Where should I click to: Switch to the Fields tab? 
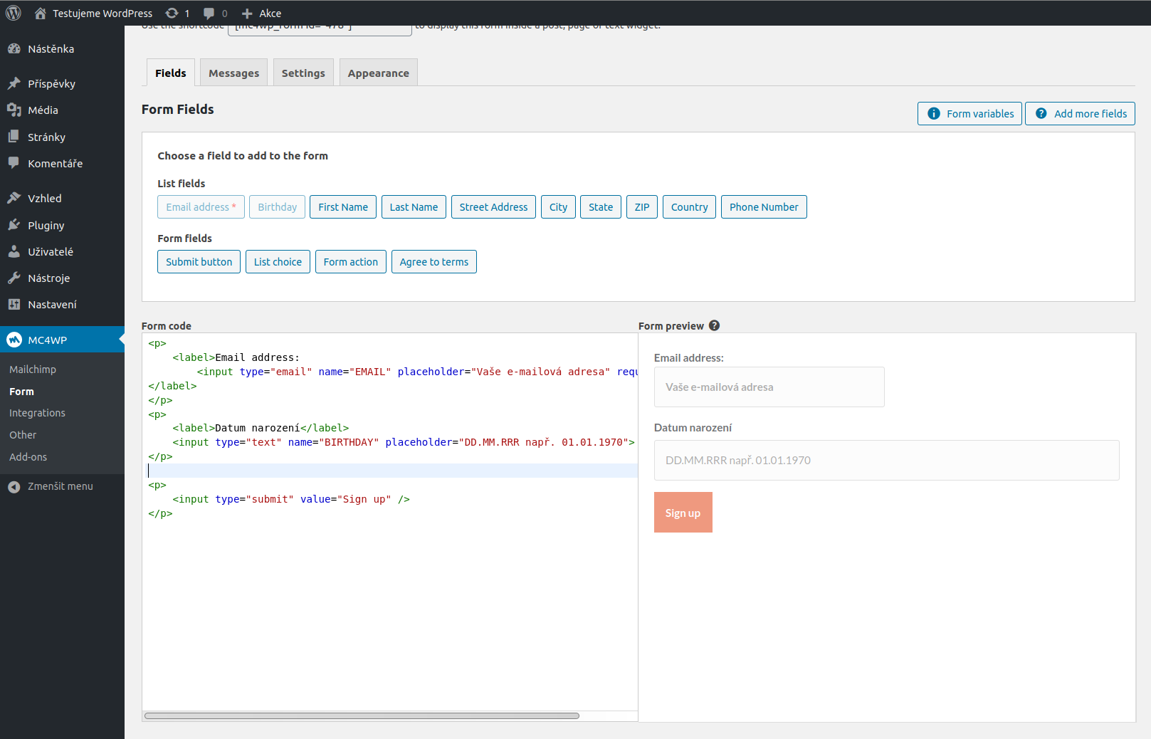click(171, 73)
